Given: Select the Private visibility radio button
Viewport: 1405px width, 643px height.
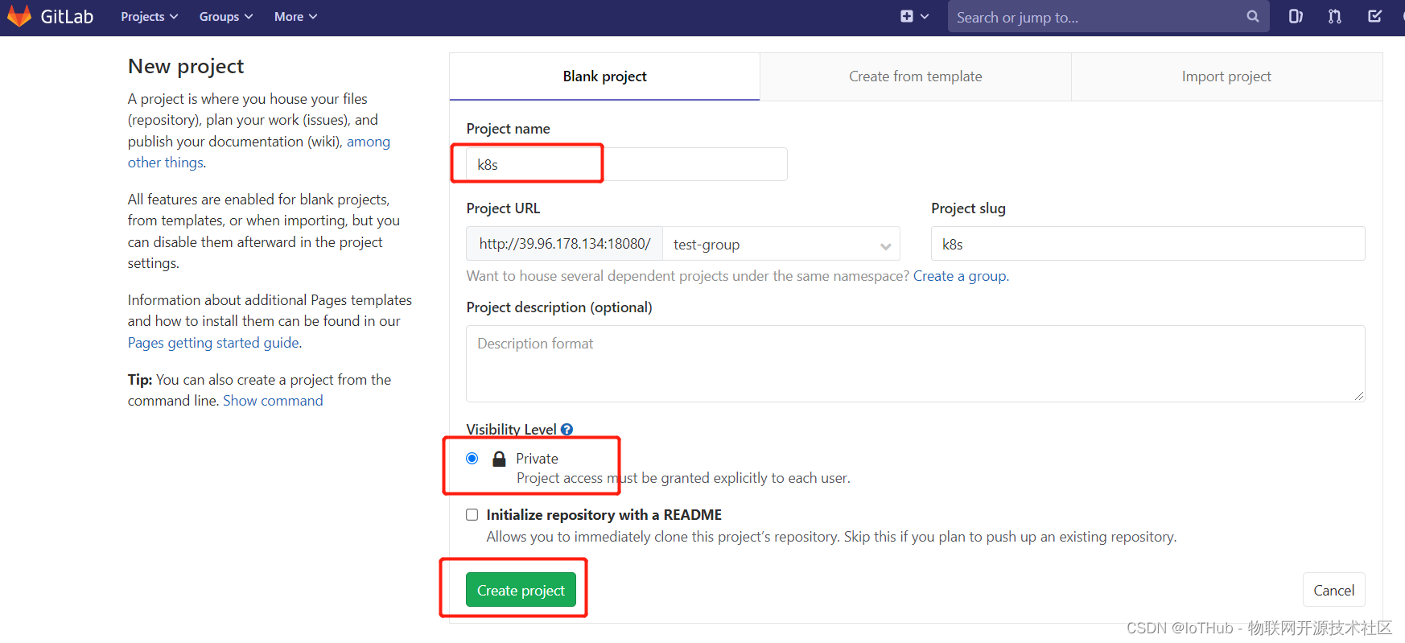Looking at the screenshot, I should click(472, 459).
